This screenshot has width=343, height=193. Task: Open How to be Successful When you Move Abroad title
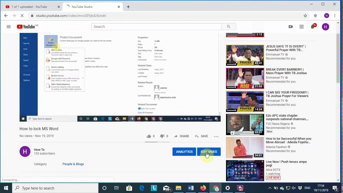tap(289, 140)
